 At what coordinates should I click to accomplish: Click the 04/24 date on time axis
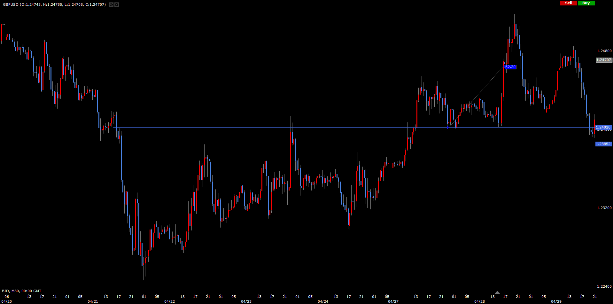pyautogui.click(x=323, y=301)
